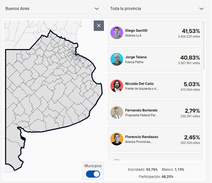Click the Alianza LLA party label
The image size is (212, 183).
coord(133,36)
